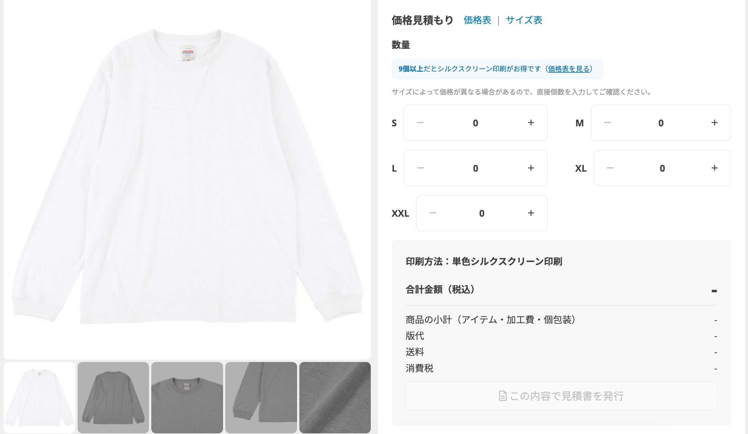The image size is (748, 434).
Task: Open the サイズ表 size chart link
Action: pos(524,20)
